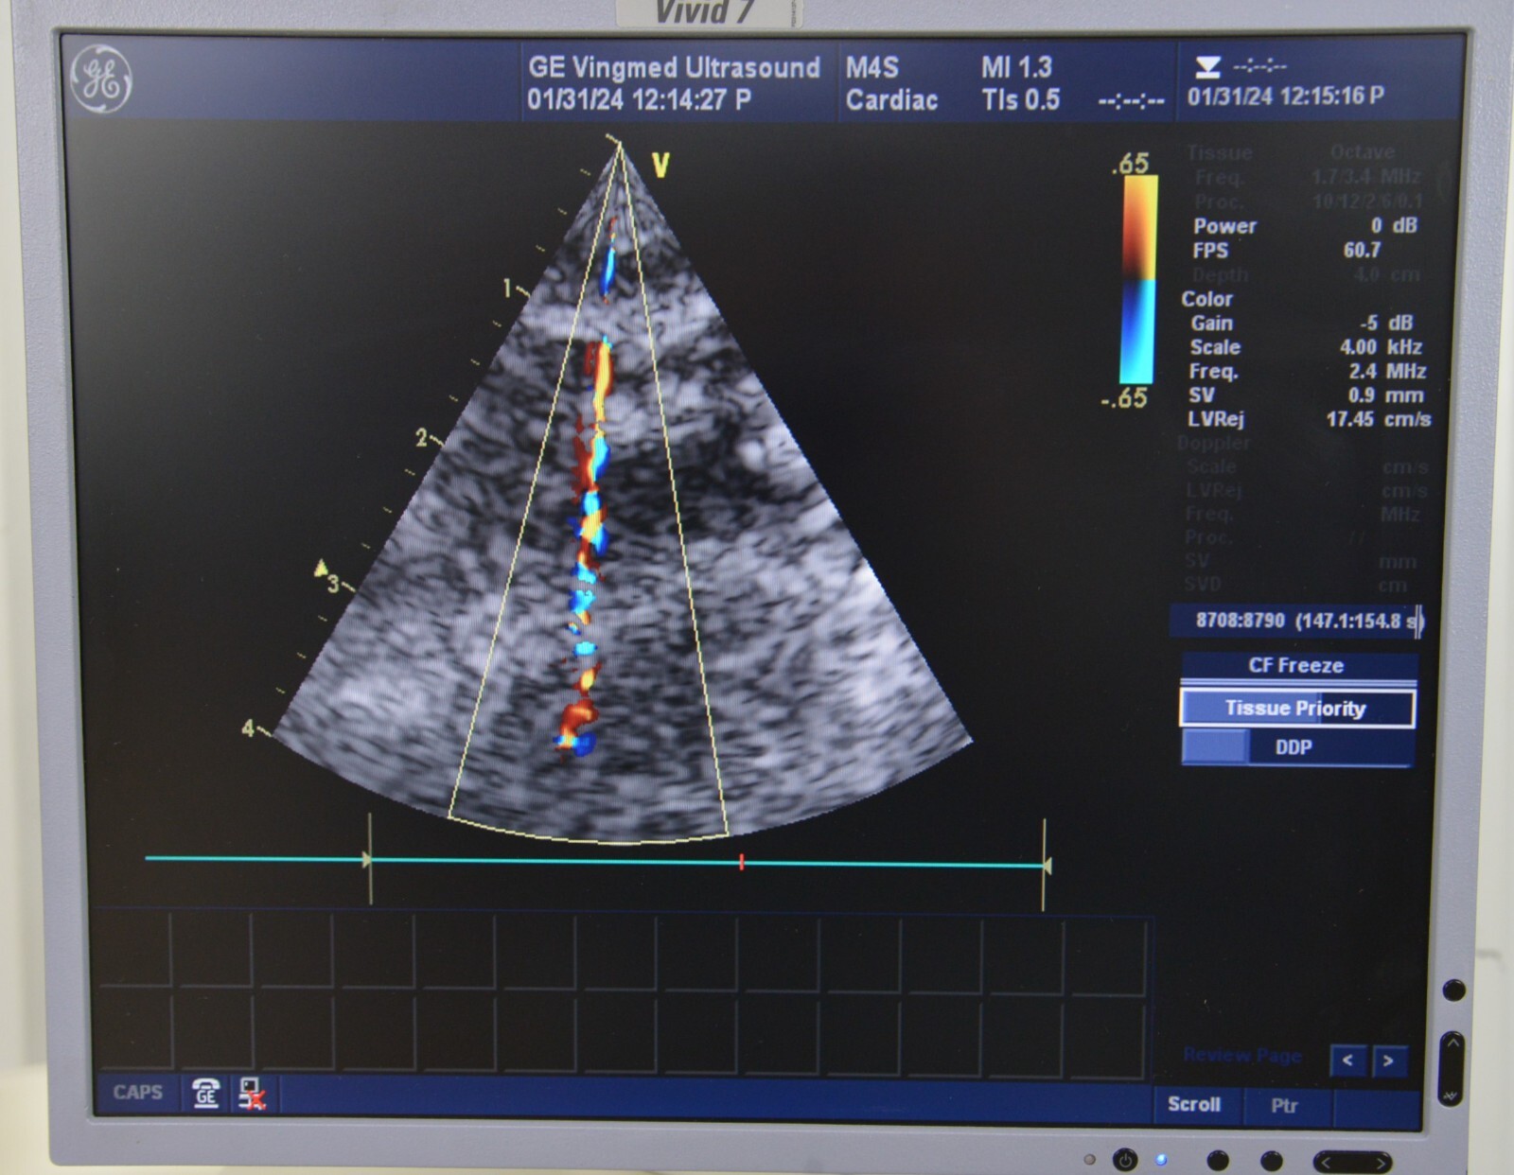Click the disconnected network status icon
Screen dimensions: 1514x1175
click(x=251, y=1093)
